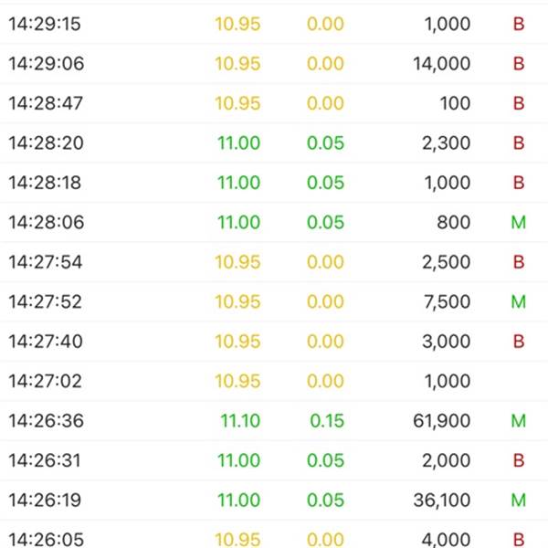The width and height of the screenshot is (548, 548).
Task: Select the 14:28:20 trade timestamp
Action: point(47,143)
